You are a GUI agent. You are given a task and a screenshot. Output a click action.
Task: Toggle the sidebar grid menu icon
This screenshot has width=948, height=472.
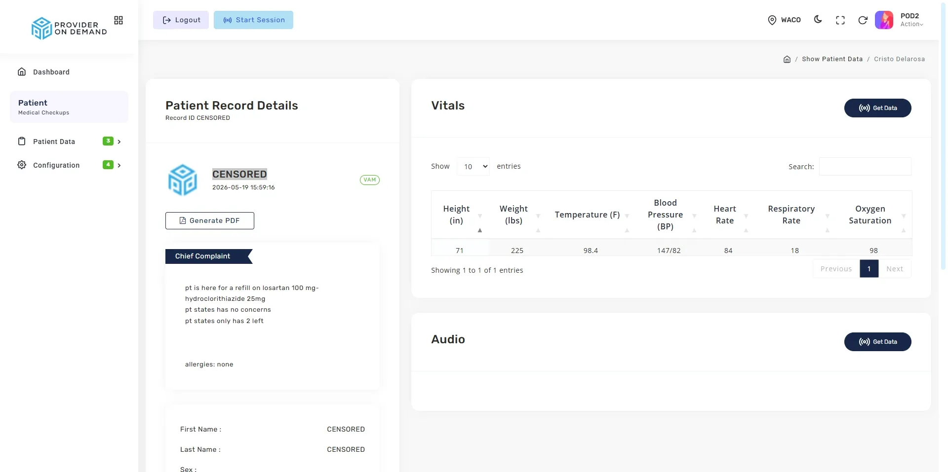coord(118,20)
